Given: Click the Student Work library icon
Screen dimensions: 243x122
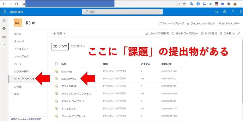Looking at the screenshot, I should 56,78.
